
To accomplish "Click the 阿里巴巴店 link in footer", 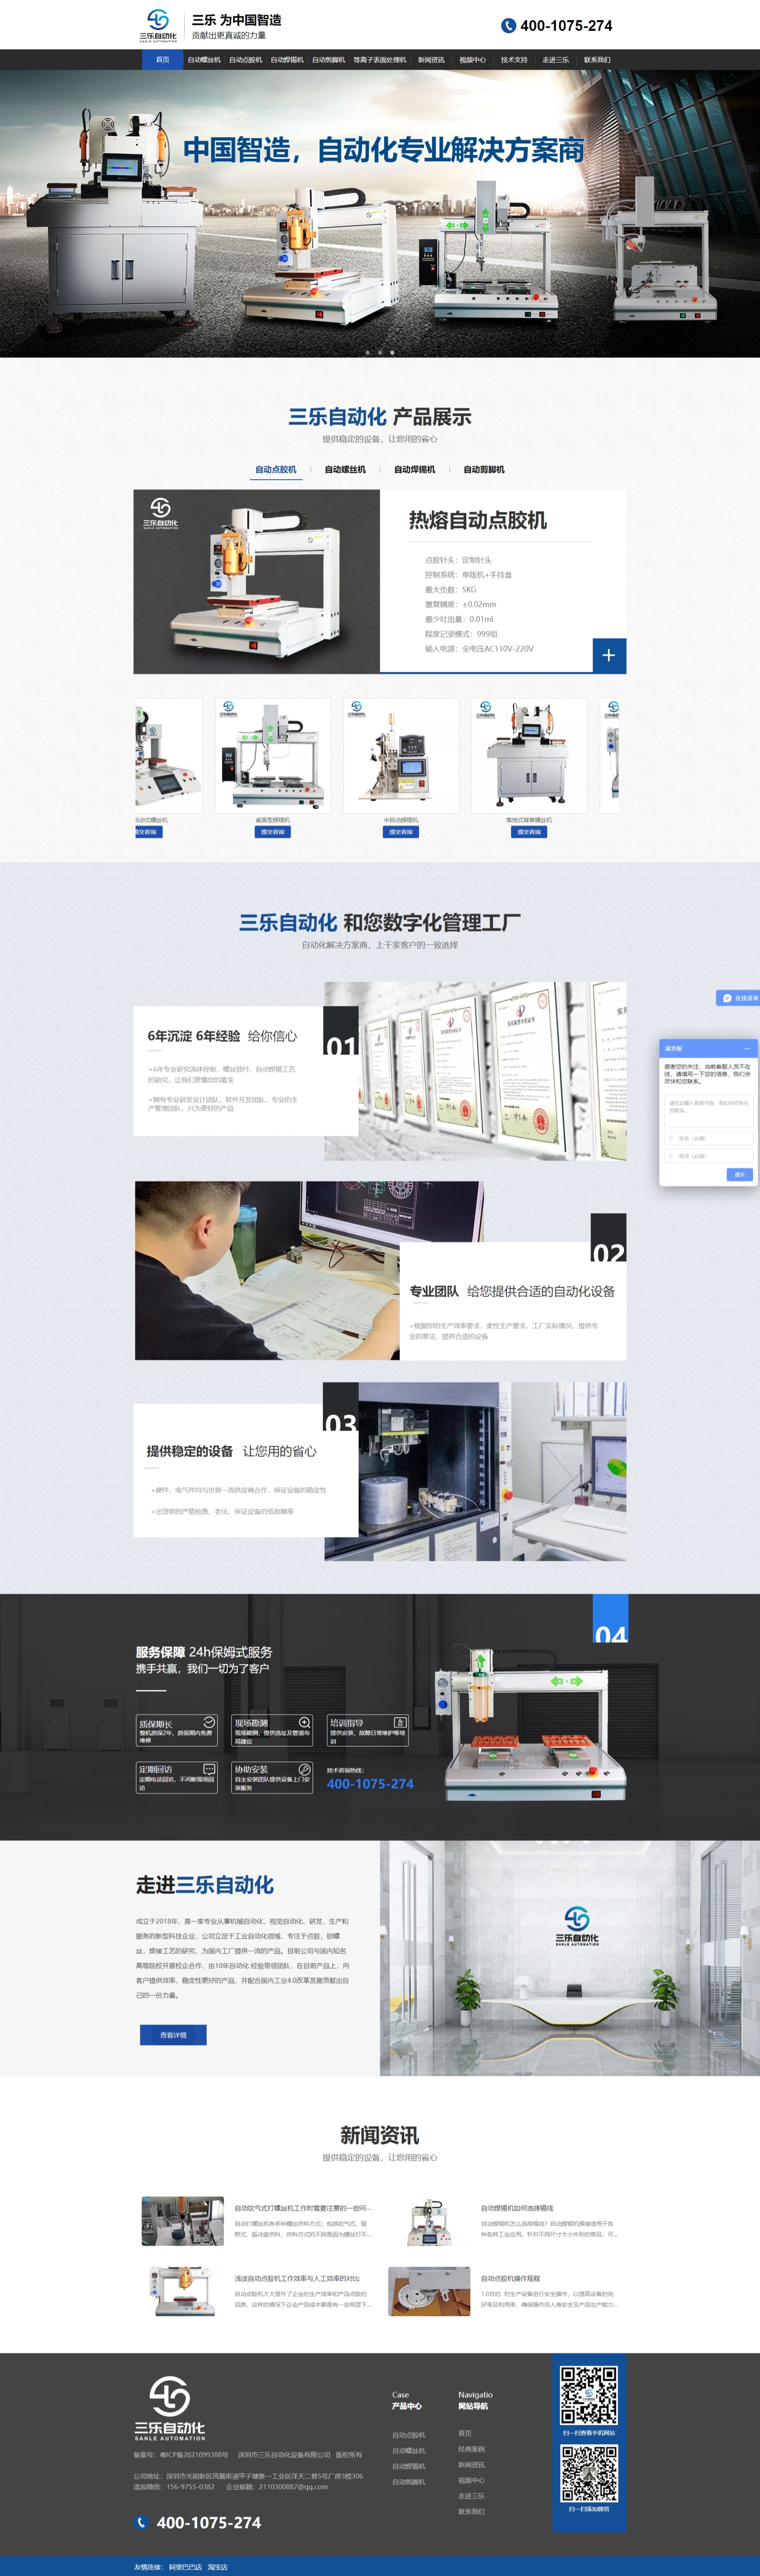I will point(185,2566).
